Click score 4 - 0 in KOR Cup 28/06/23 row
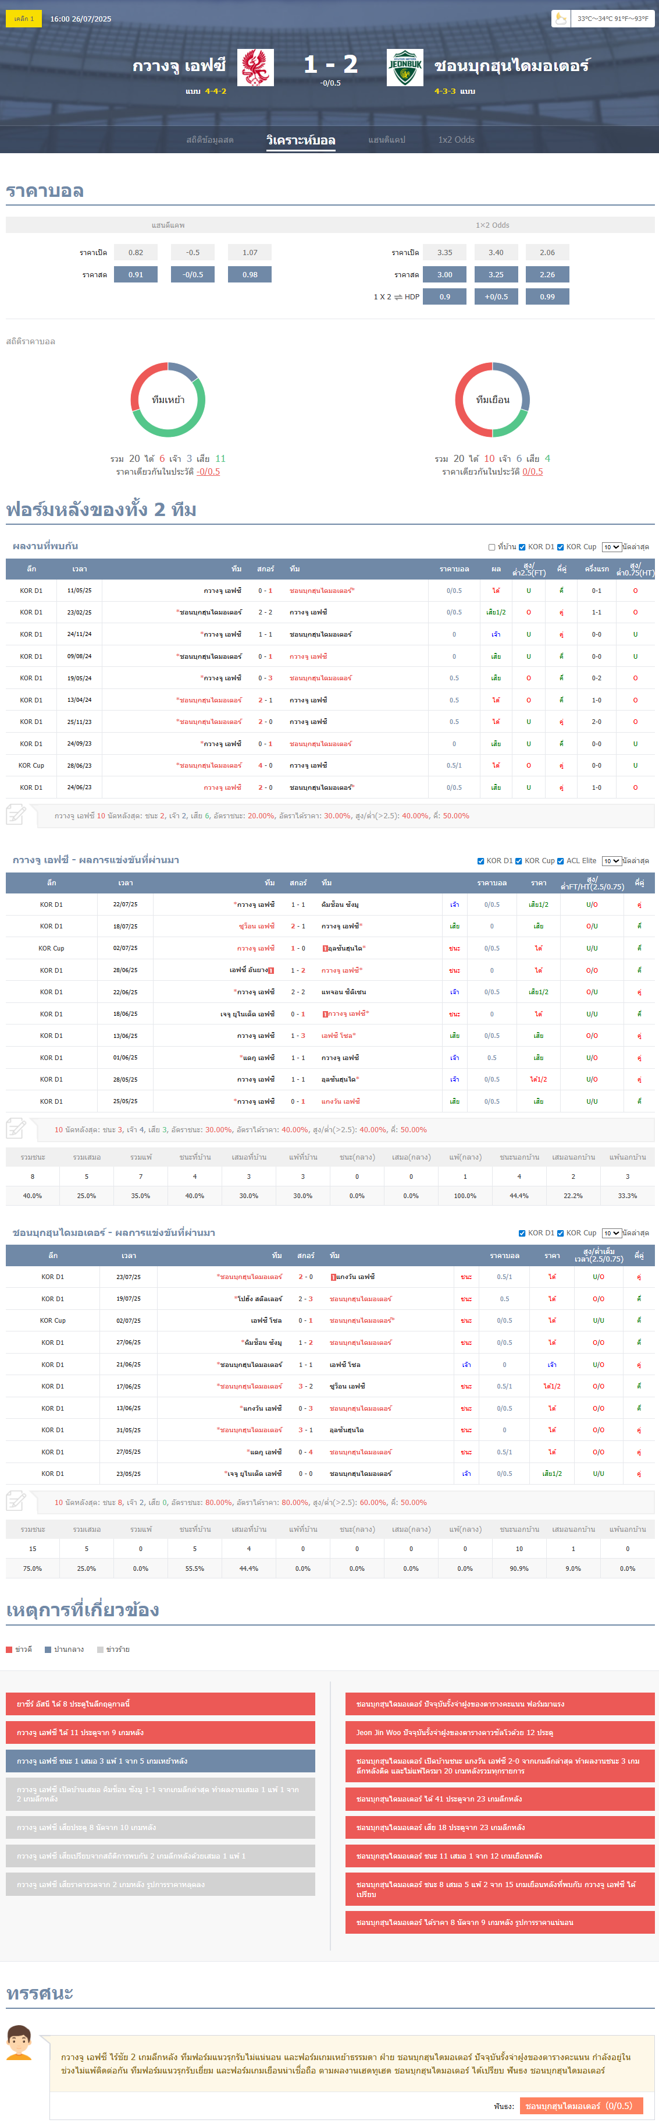This screenshot has height=2123, width=659. (265, 766)
